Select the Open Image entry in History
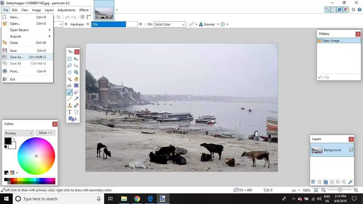Image resolution: width=363 pixels, height=204 pixels. click(331, 41)
